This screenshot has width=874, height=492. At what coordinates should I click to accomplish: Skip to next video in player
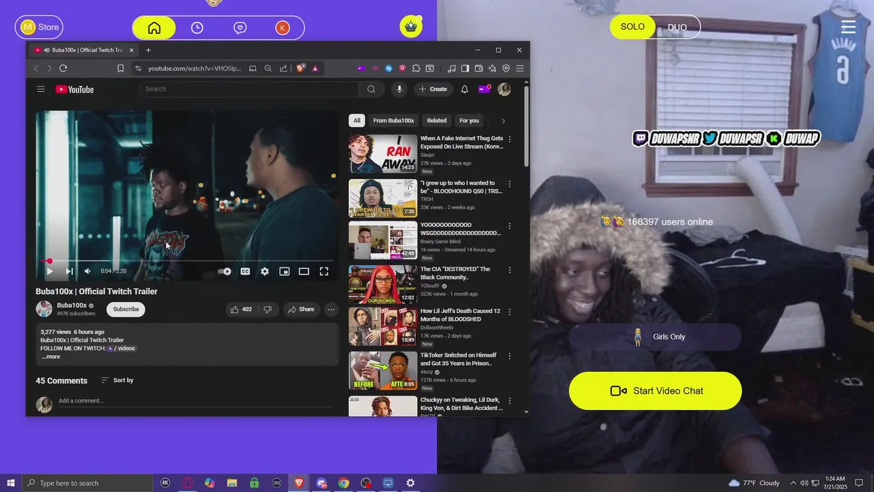click(69, 271)
